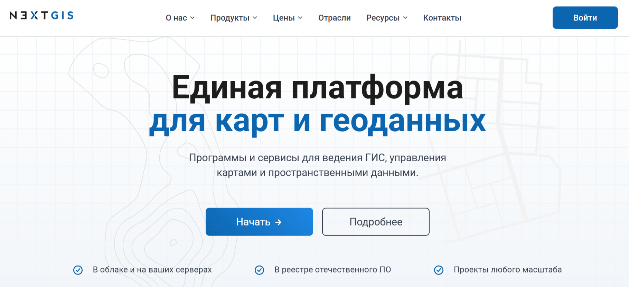This screenshot has height=287, width=629.
Task: Click the blue "для карт и геоданных" heading
Action: pos(317,122)
